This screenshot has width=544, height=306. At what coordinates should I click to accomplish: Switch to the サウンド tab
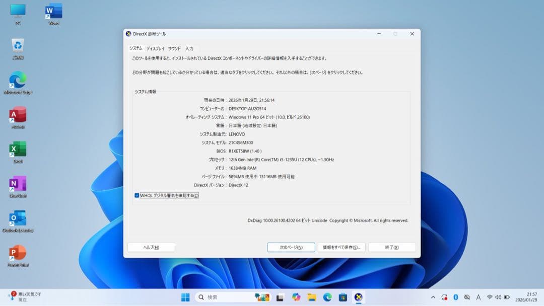(x=175, y=48)
